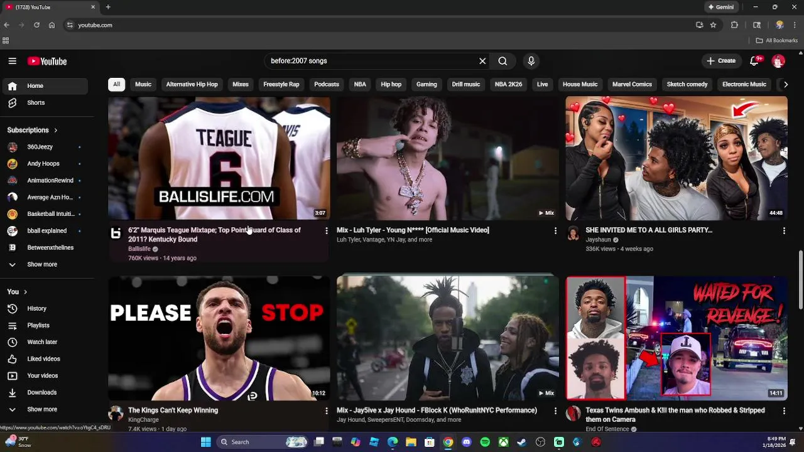Screen dimensions: 804x452
Task: Click the Create button
Action: pyautogui.click(x=720, y=61)
